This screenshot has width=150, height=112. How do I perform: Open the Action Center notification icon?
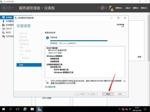click(145, 109)
